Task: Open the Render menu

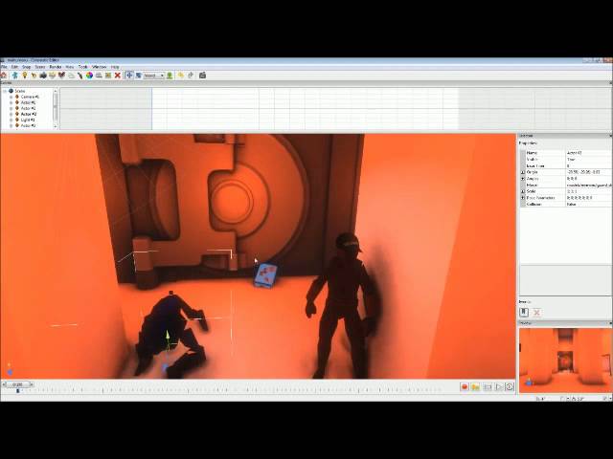Action: click(56, 67)
